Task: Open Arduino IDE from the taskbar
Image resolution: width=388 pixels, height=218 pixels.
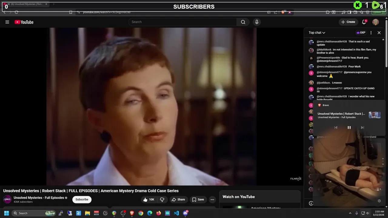Action: coord(168,213)
